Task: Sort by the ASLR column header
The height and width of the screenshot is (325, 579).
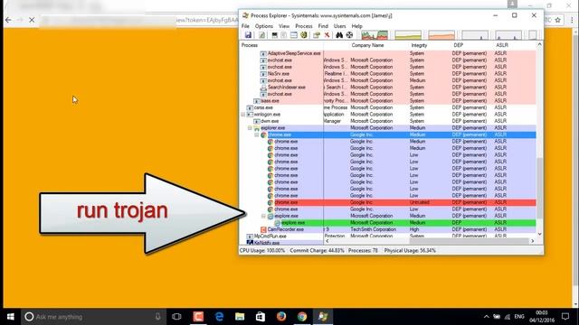Action: point(502,45)
